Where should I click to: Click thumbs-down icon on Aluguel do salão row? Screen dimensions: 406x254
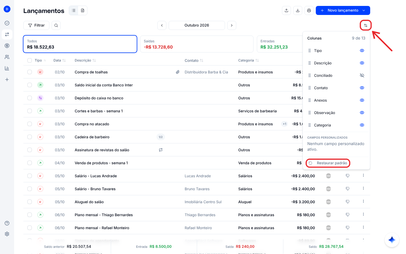coord(348,202)
